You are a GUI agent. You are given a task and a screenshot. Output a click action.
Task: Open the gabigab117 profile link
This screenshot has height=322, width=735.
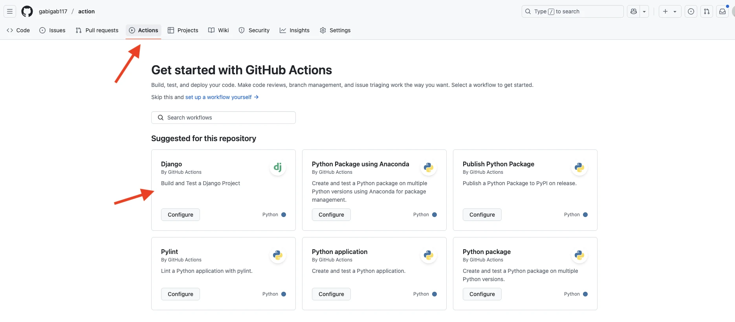[53, 11]
